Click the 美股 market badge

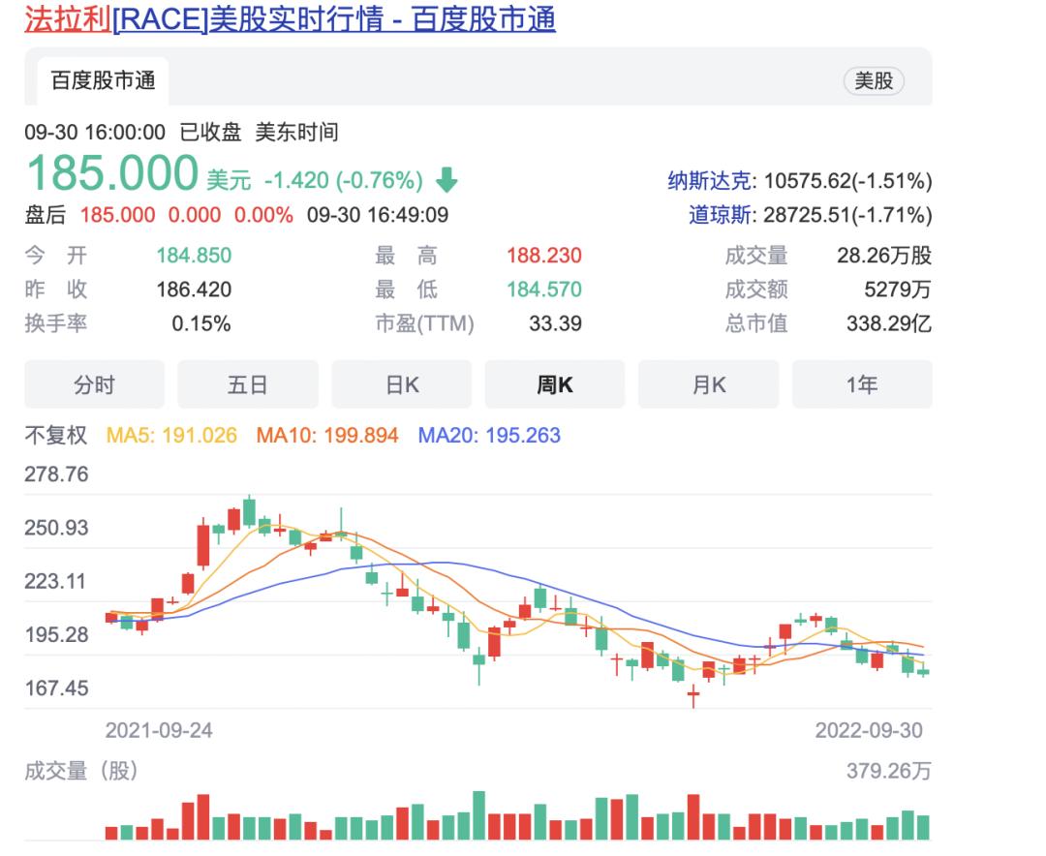pyautogui.click(x=874, y=80)
